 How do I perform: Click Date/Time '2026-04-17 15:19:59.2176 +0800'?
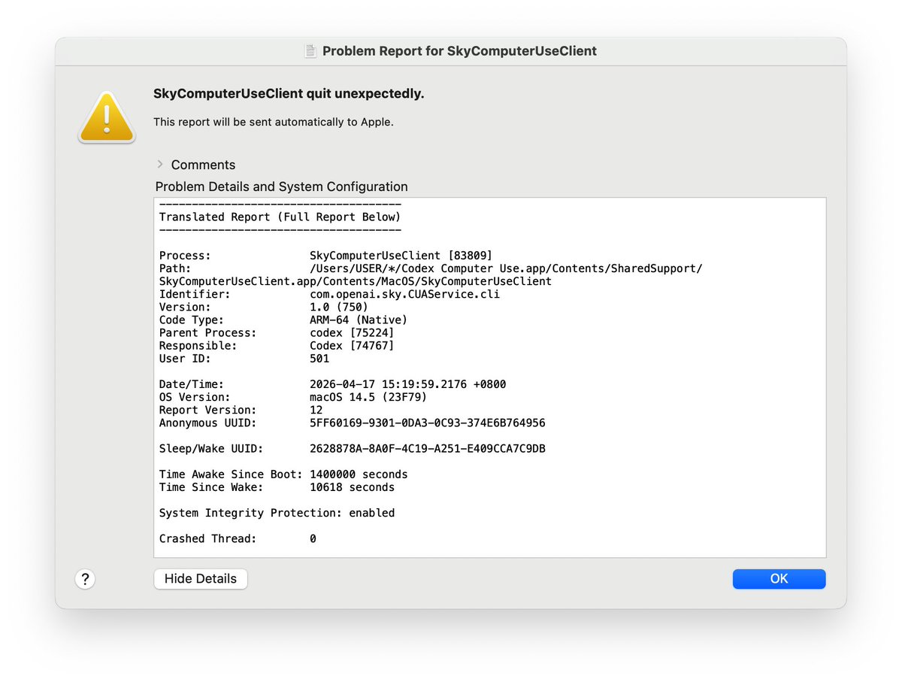(x=407, y=384)
